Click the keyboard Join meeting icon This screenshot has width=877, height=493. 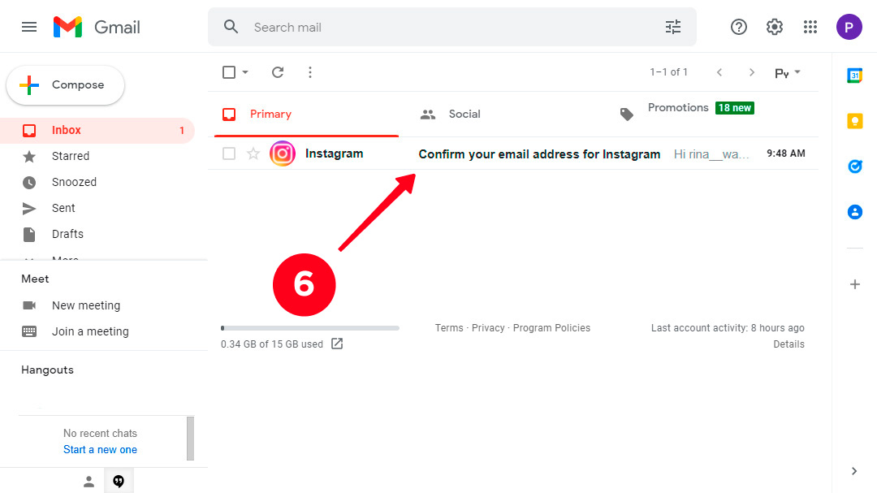coord(29,331)
